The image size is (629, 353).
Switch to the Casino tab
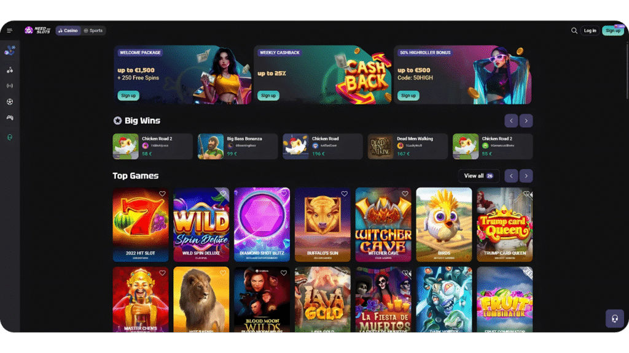coord(68,31)
